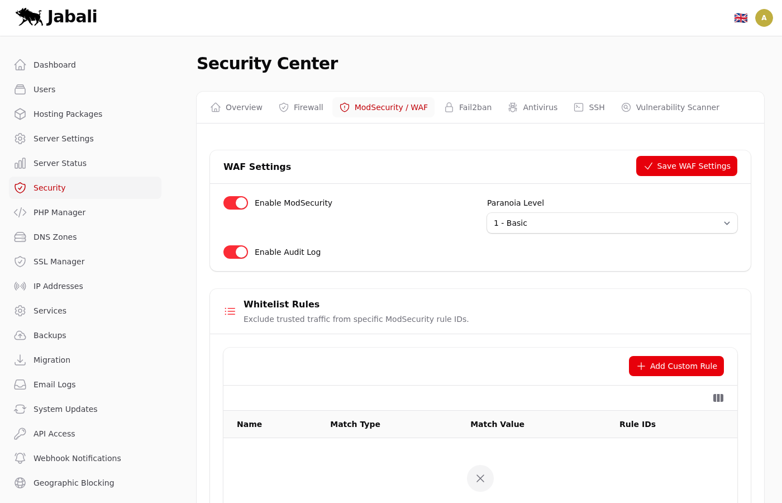Open the Vulnerability Scanner tab
The width and height of the screenshot is (782, 503).
click(x=670, y=107)
